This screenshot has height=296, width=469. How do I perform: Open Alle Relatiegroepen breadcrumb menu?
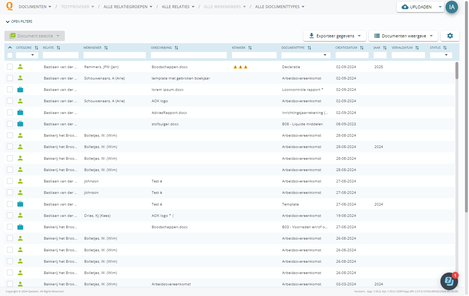tap(128, 7)
